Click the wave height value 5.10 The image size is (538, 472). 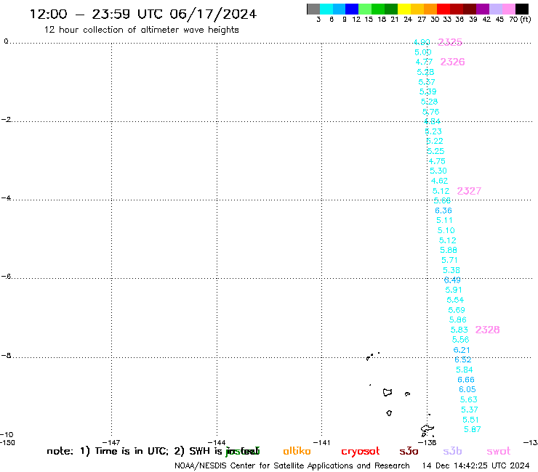pyautogui.click(x=446, y=231)
